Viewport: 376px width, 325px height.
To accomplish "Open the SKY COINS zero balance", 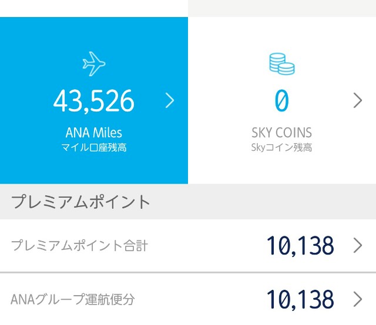I will tap(282, 100).
